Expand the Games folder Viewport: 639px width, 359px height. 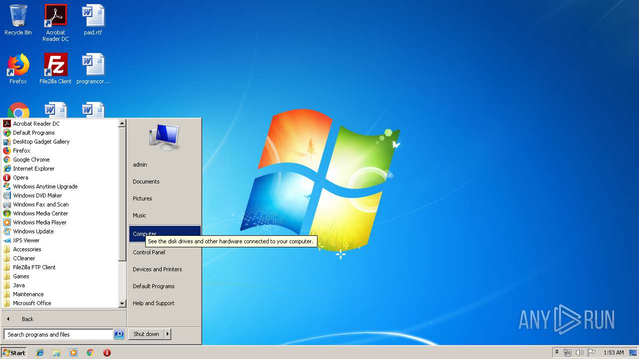(21, 276)
